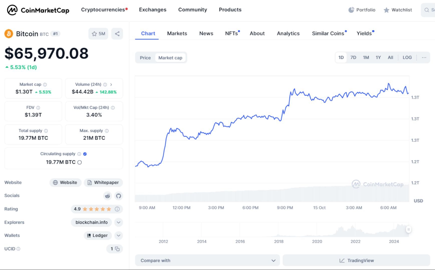
Task: Open the Watchlist page
Action: [x=398, y=10]
